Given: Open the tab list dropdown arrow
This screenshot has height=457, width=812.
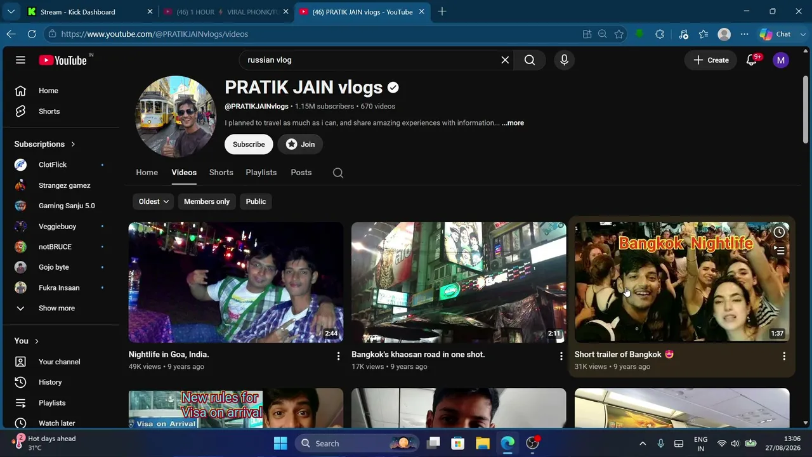Looking at the screenshot, I should (x=11, y=11).
